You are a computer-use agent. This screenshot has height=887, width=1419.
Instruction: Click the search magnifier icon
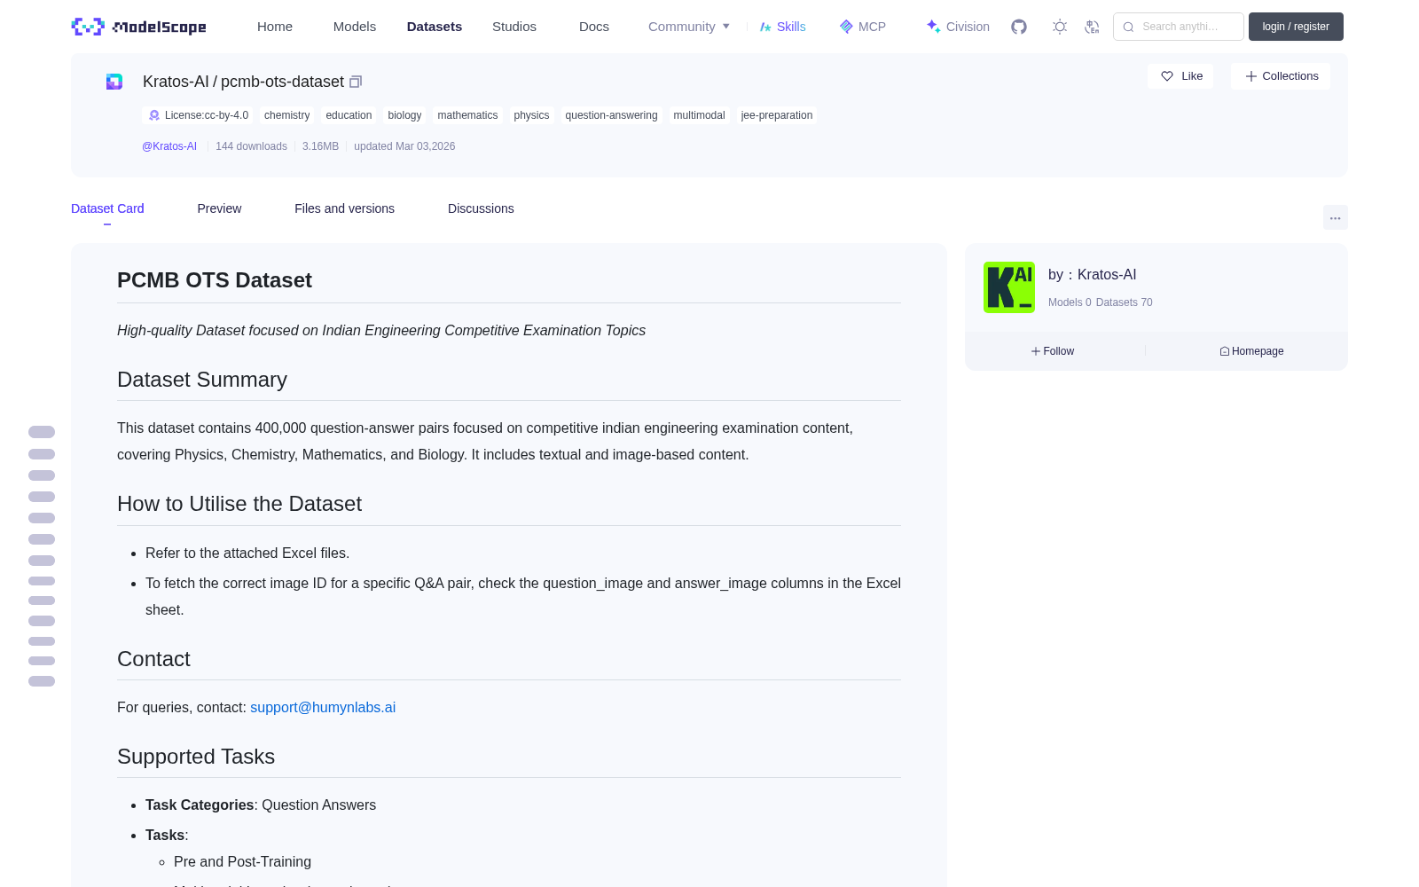[x=1129, y=27]
